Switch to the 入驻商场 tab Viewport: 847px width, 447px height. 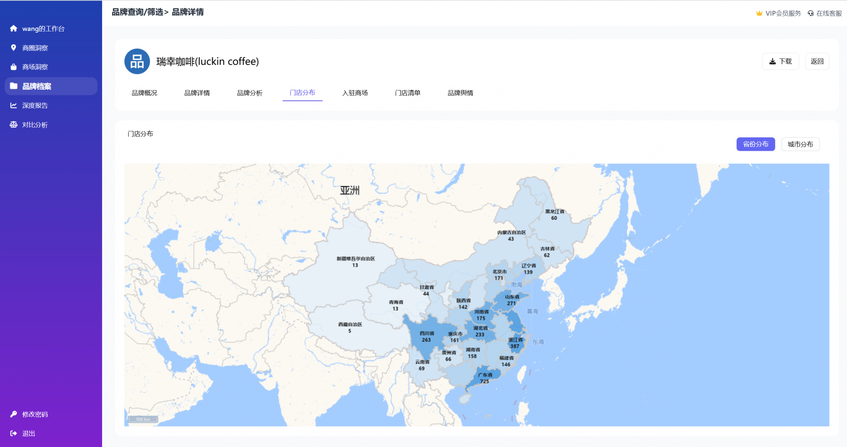point(355,93)
